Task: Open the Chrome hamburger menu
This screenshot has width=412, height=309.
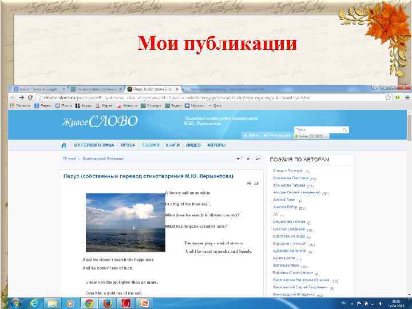Action: 407,97
